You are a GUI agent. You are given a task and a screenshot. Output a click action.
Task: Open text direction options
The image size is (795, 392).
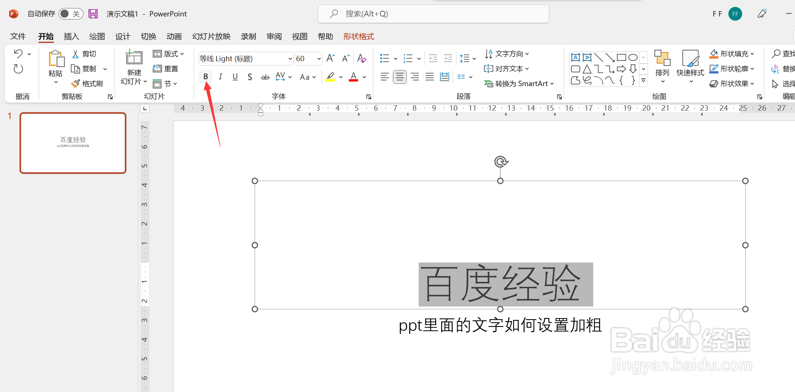507,54
